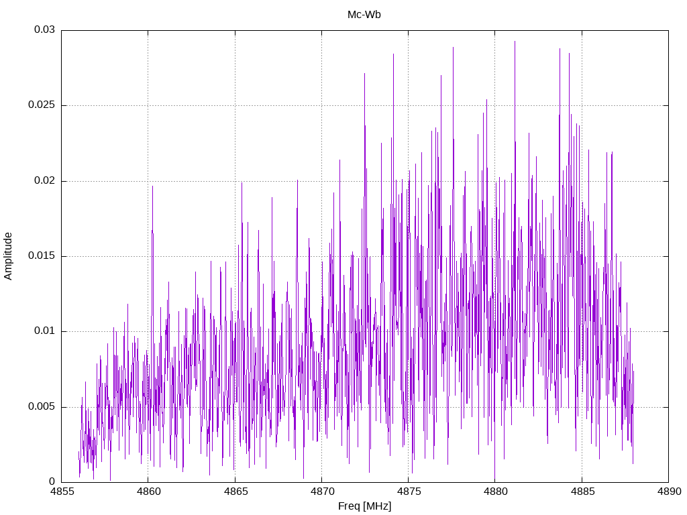Click the x-axis tick label '4885'
The height and width of the screenshot is (515, 687).
[x=582, y=492]
